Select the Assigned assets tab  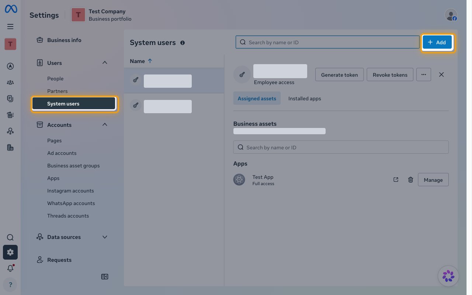pos(257,98)
